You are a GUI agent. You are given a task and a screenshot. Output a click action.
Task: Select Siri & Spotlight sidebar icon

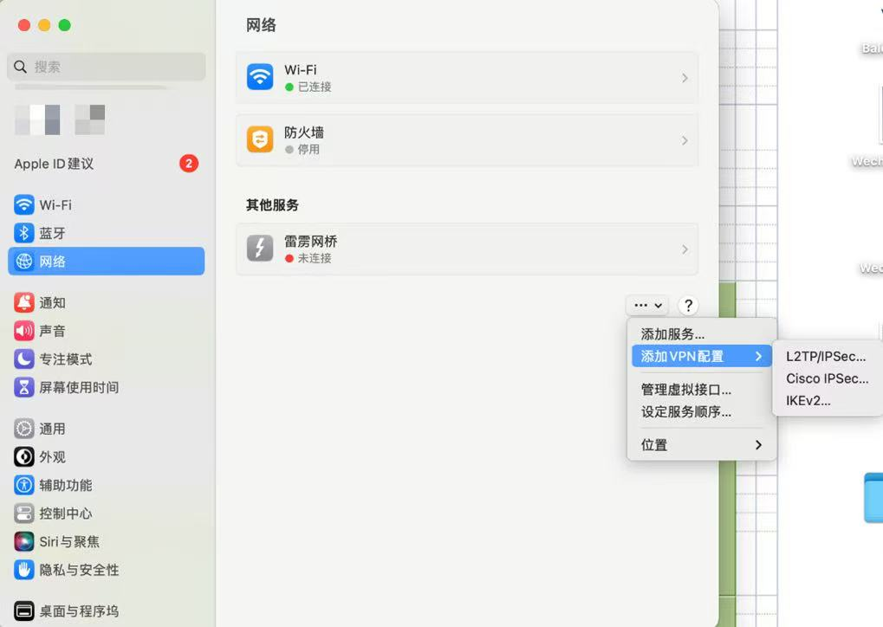[x=24, y=541]
